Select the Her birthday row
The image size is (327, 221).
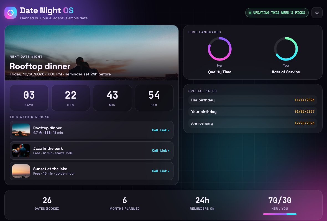tap(252, 100)
